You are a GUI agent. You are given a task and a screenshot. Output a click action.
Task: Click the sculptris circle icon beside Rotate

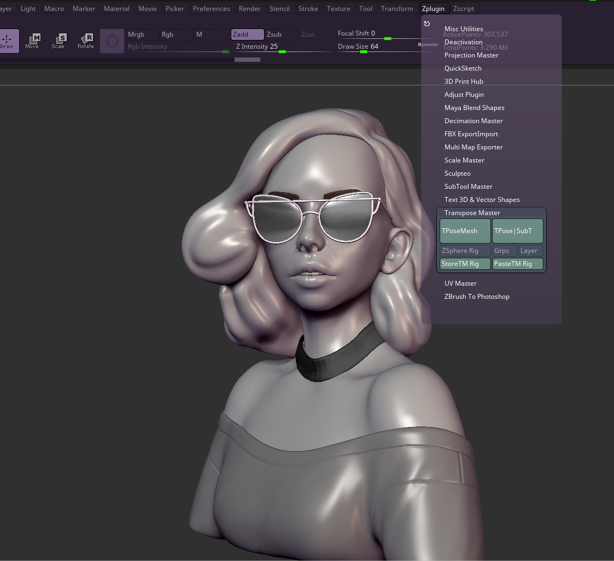tap(112, 41)
